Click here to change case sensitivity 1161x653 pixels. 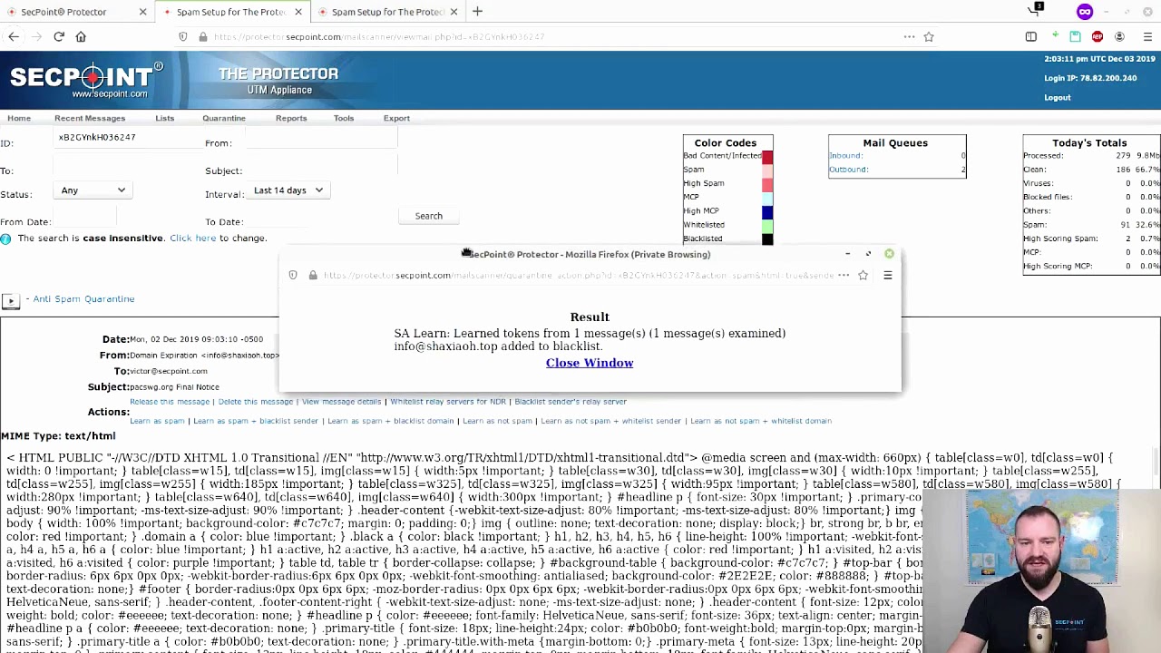coord(192,238)
